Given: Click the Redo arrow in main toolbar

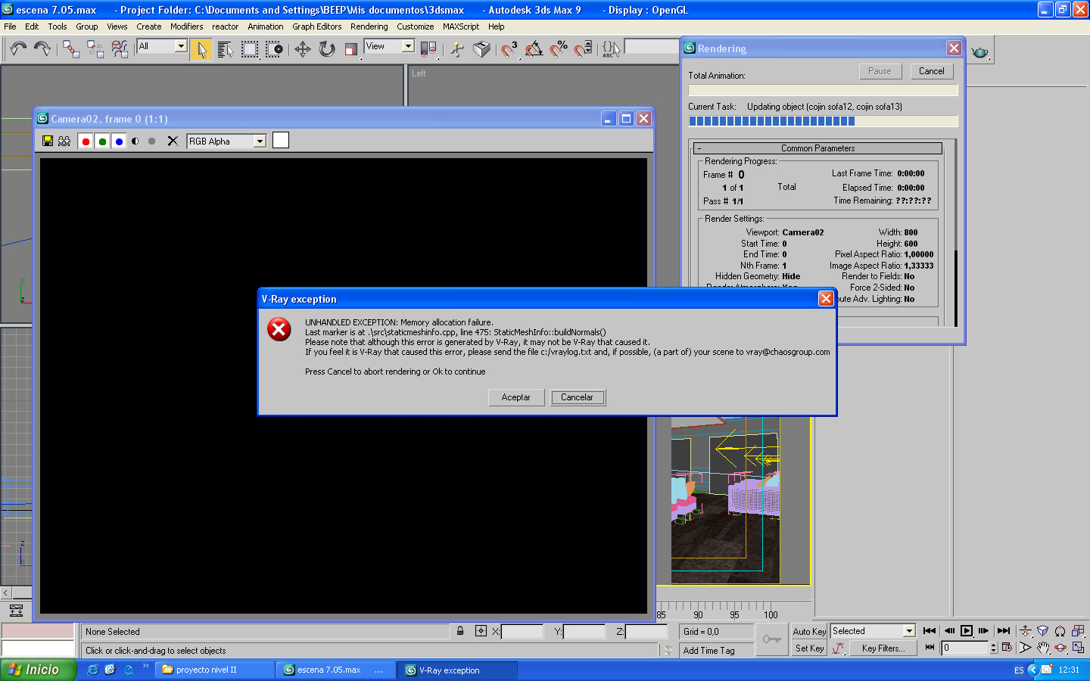Looking at the screenshot, I should (42, 49).
